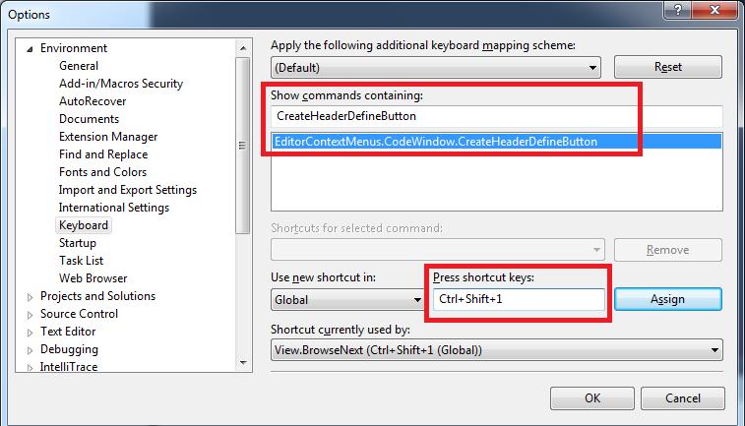The width and height of the screenshot is (745, 426).
Task: Expand the Debugging node
Action: click(30, 350)
